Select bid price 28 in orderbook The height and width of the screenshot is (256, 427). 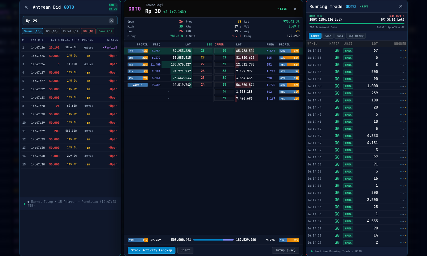click(203, 58)
